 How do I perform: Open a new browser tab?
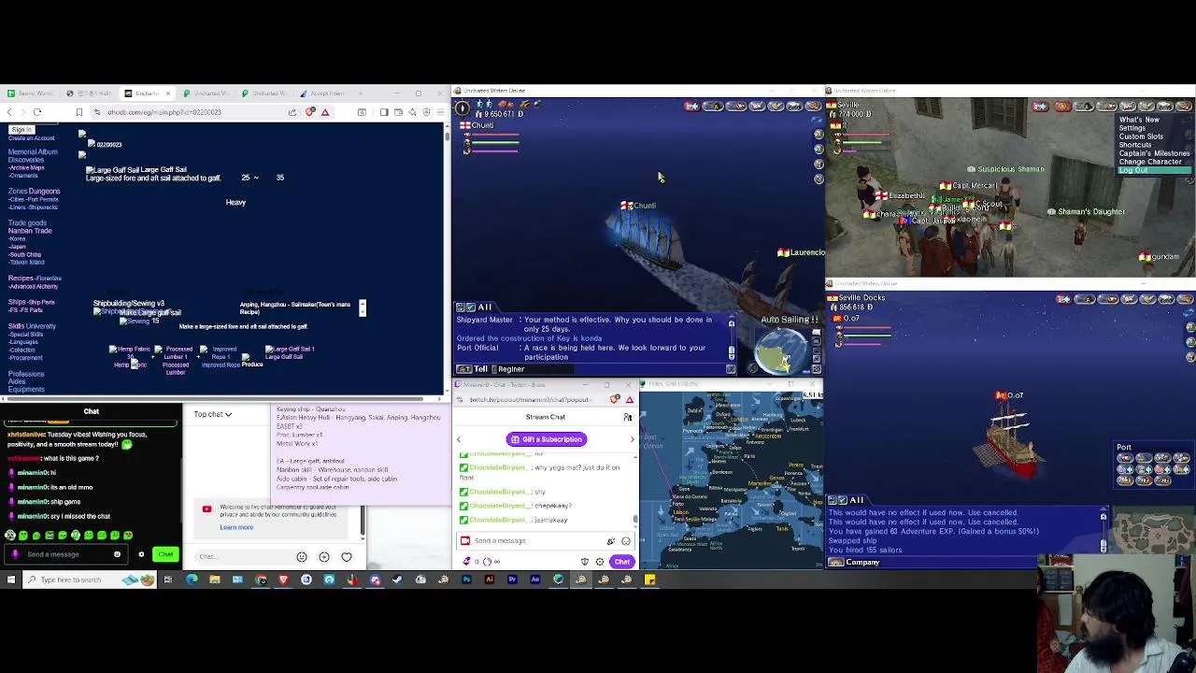point(359,93)
